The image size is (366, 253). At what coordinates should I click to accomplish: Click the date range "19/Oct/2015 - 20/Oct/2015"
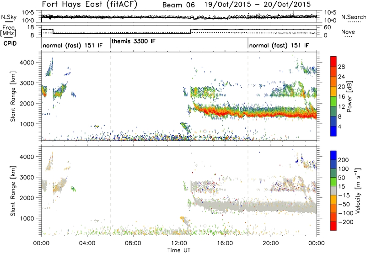tap(258, 5)
